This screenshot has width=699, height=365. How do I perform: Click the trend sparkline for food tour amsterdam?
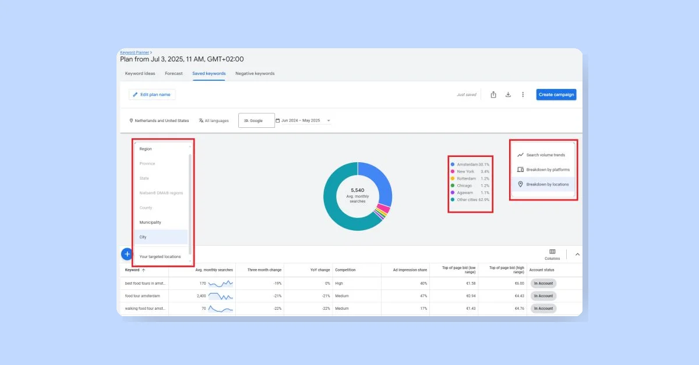tap(221, 296)
